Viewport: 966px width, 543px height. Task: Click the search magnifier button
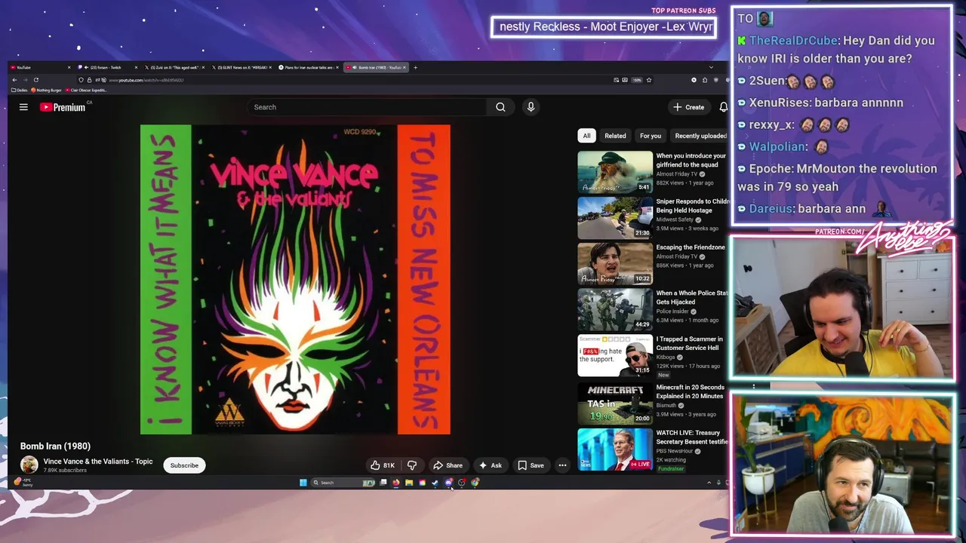[500, 107]
